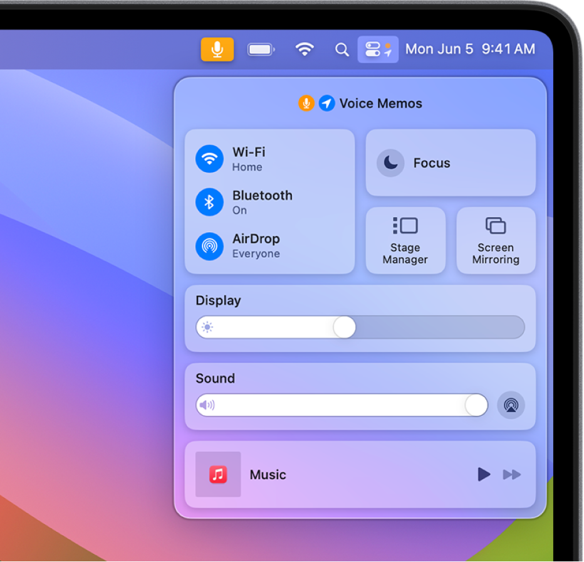This screenshot has width=584, height=562.
Task: Open AirPlay audio output picker
Action: [x=511, y=405]
